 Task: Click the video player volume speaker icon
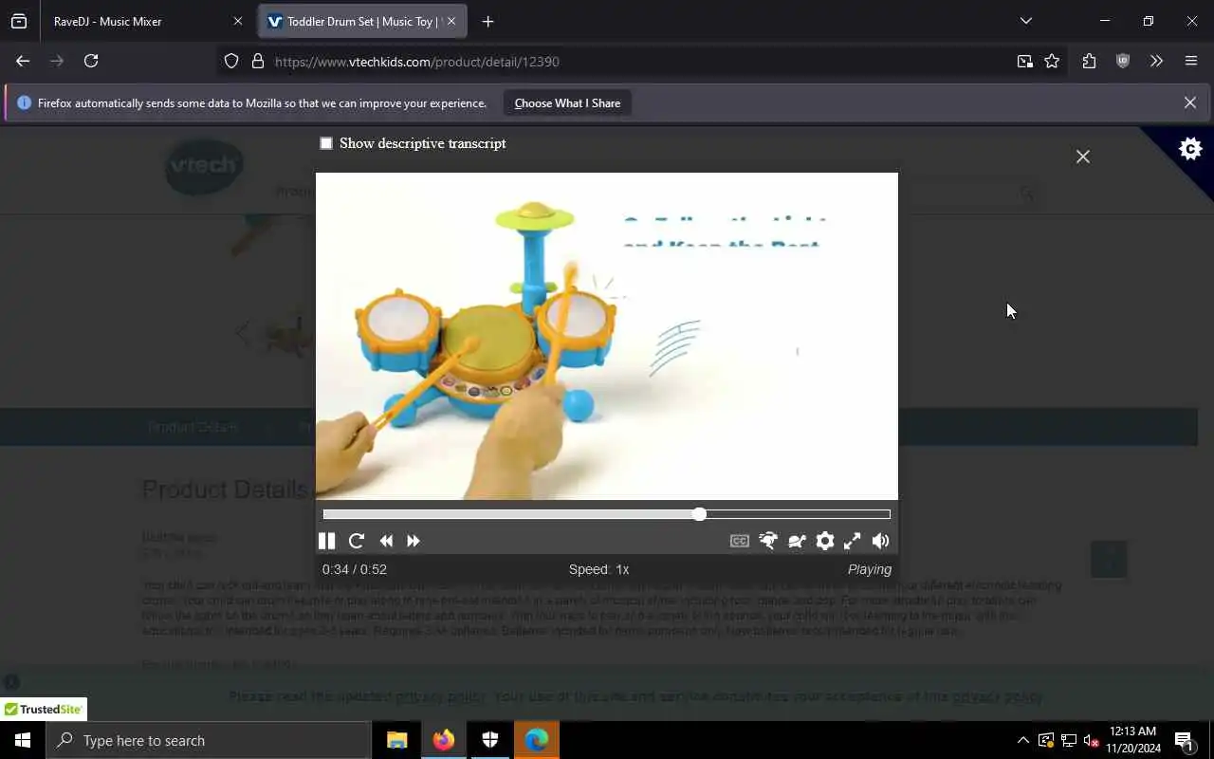click(x=881, y=541)
